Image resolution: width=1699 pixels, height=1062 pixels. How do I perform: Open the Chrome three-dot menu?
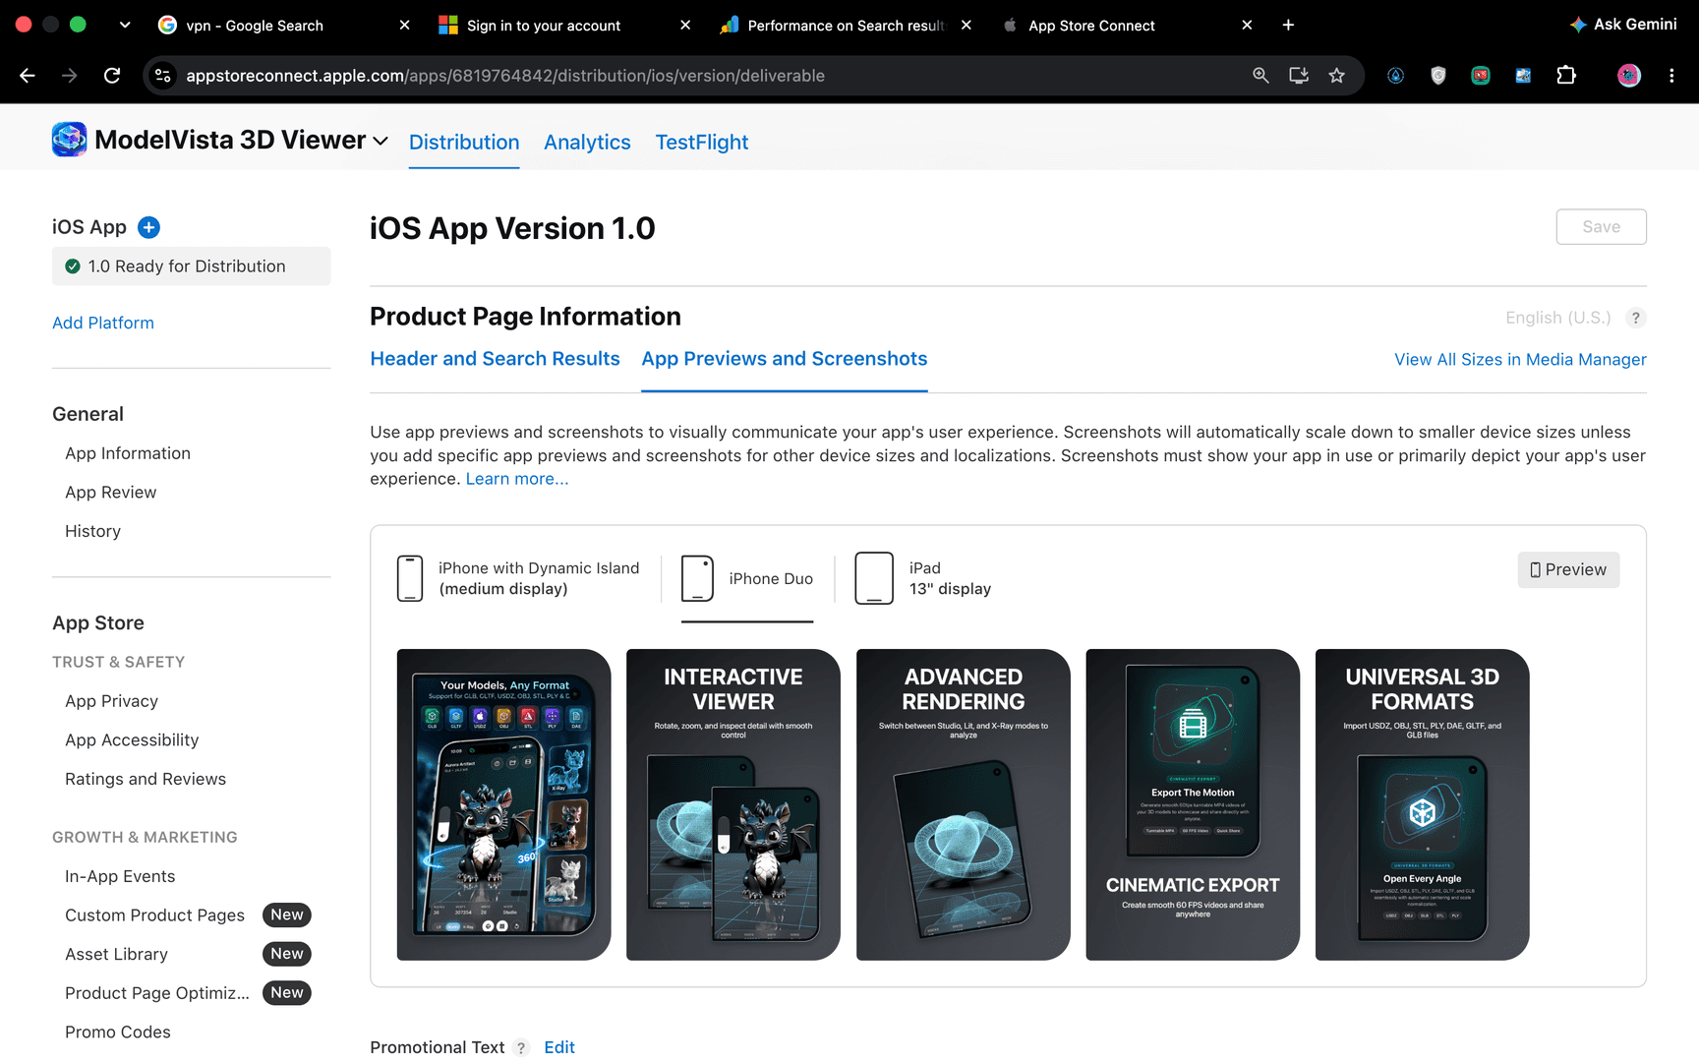pyautogui.click(x=1671, y=76)
